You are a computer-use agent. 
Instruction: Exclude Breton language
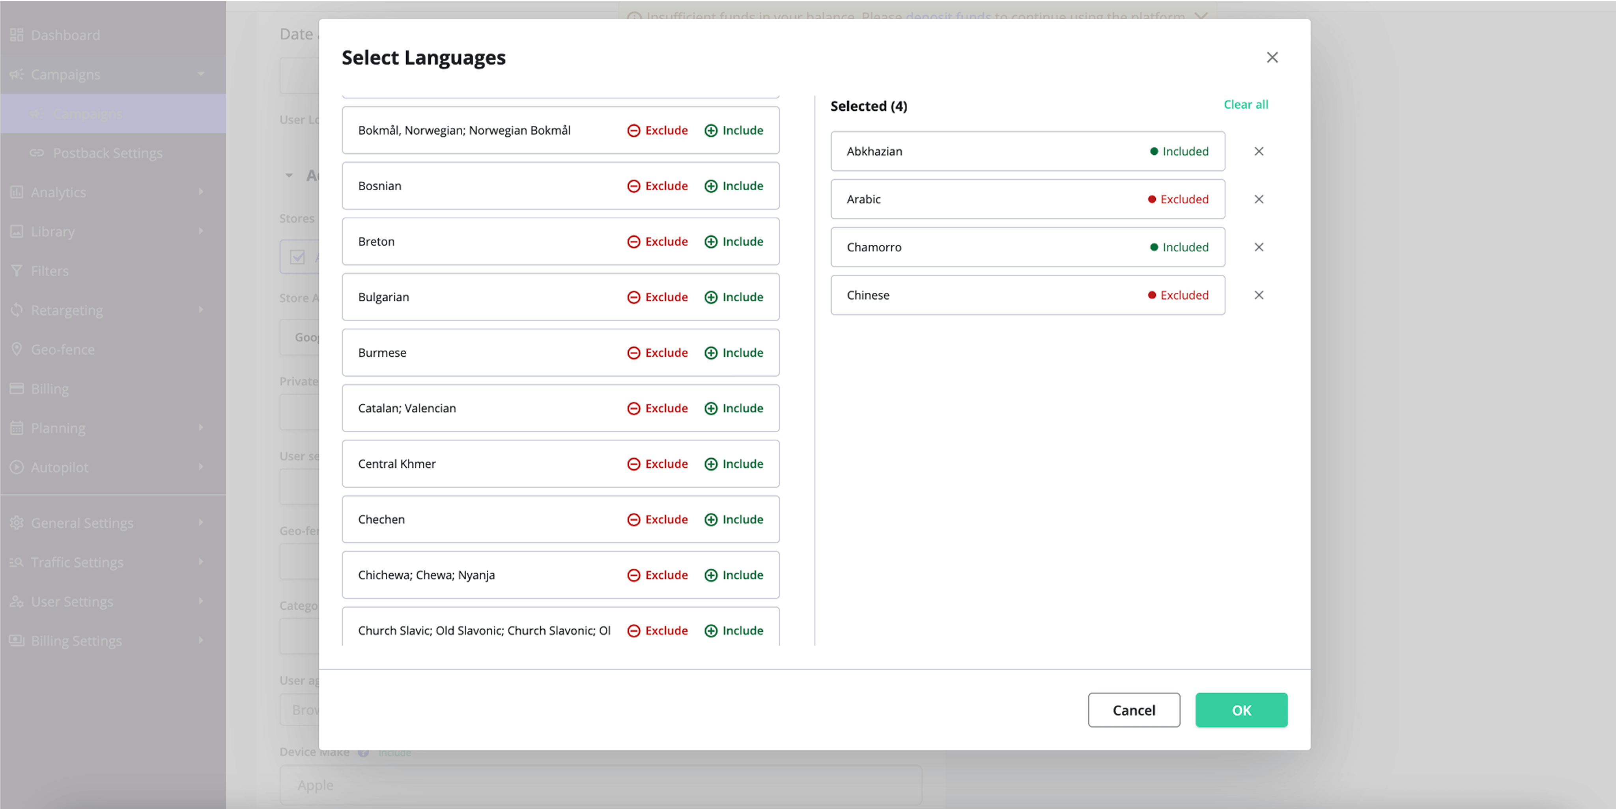658,242
